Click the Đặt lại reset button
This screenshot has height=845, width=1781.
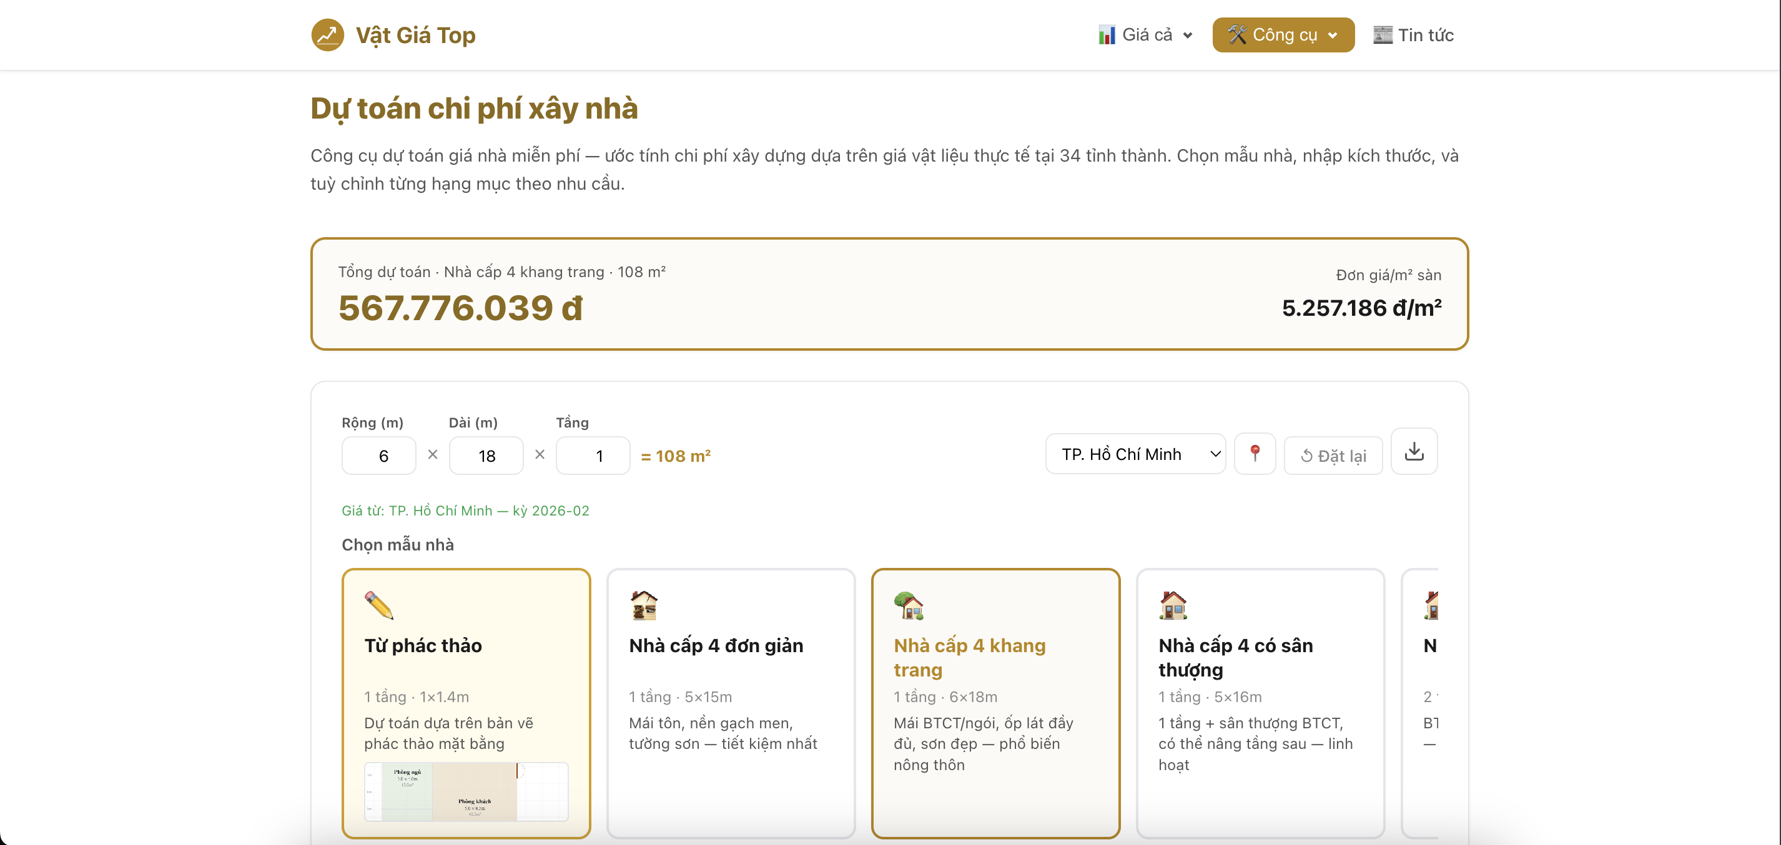click(1333, 456)
